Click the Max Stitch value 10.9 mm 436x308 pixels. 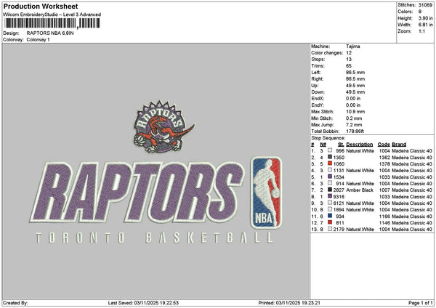355,112
